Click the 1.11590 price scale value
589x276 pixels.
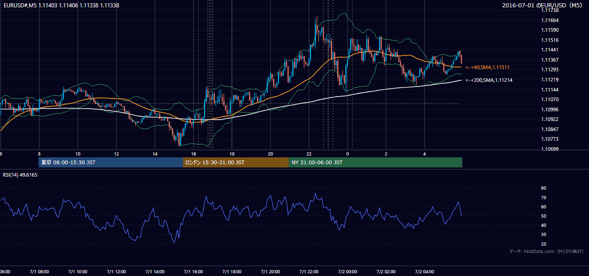click(549, 30)
